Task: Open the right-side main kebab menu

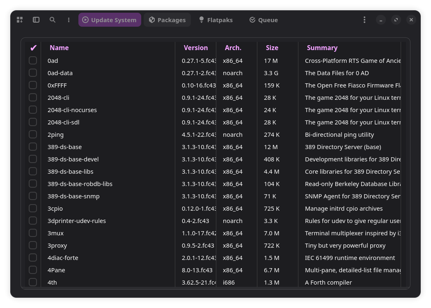Action: click(364, 20)
